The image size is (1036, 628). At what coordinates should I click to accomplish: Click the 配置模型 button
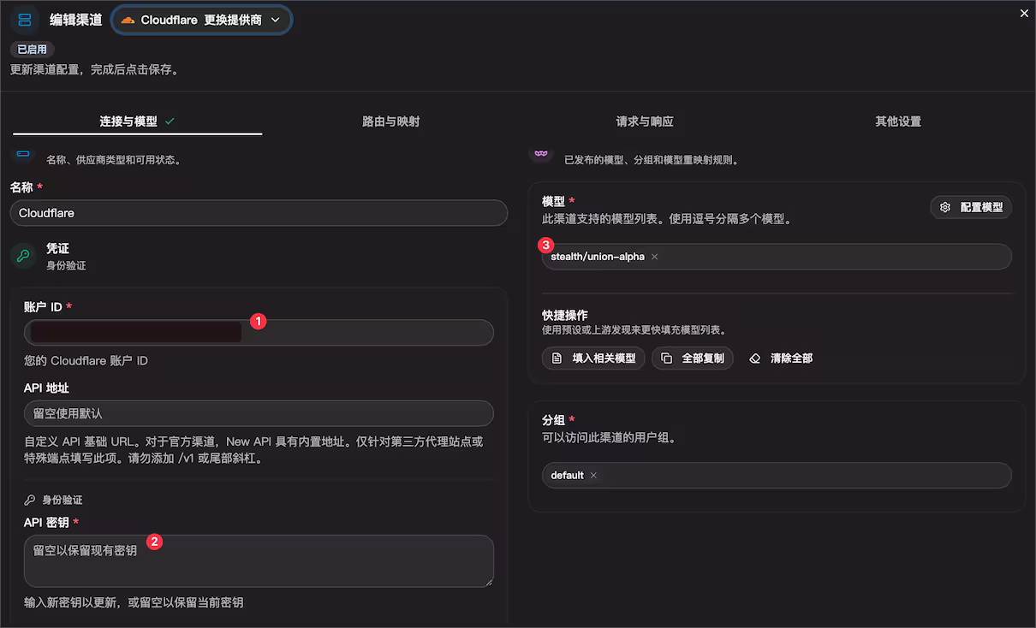coord(971,207)
